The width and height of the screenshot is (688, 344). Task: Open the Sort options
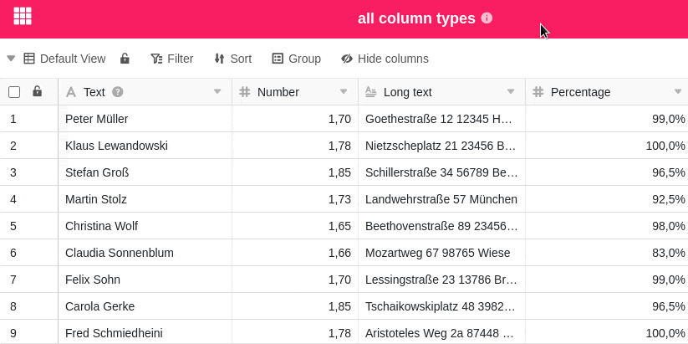(232, 59)
